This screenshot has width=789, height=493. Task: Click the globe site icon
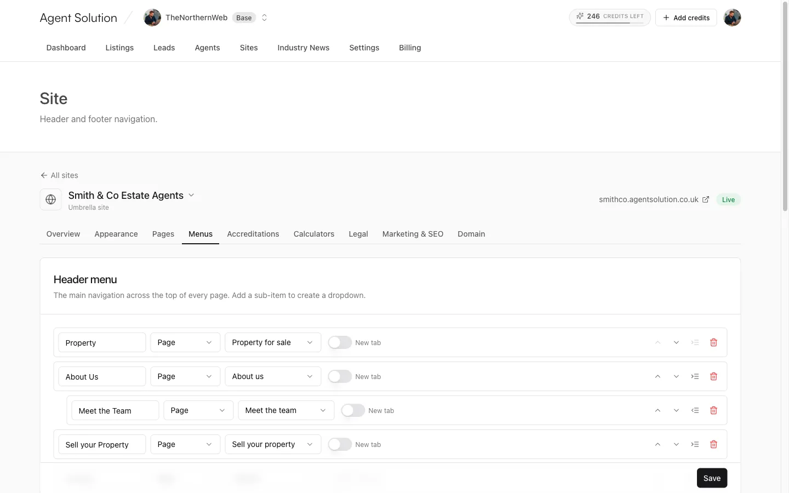pyautogui.click(x=50, y=199)
